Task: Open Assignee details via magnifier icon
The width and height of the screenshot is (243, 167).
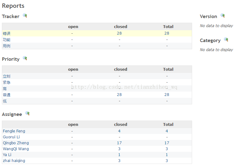Action: click(27, 113)
